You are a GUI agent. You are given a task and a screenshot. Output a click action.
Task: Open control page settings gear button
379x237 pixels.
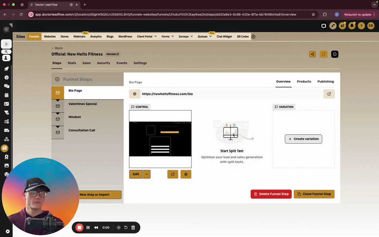(186, 174)
